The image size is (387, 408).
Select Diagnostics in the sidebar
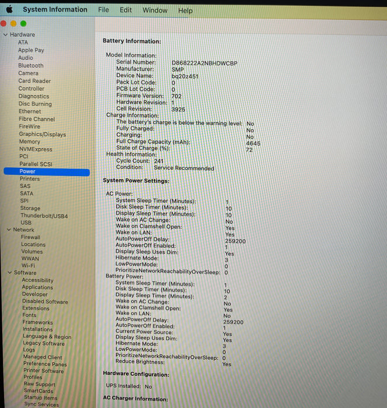[x=34, y=96]
